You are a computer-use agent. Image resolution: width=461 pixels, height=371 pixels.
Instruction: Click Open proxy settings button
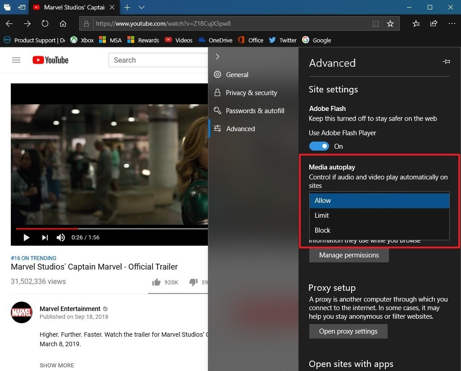coord(348,331)
